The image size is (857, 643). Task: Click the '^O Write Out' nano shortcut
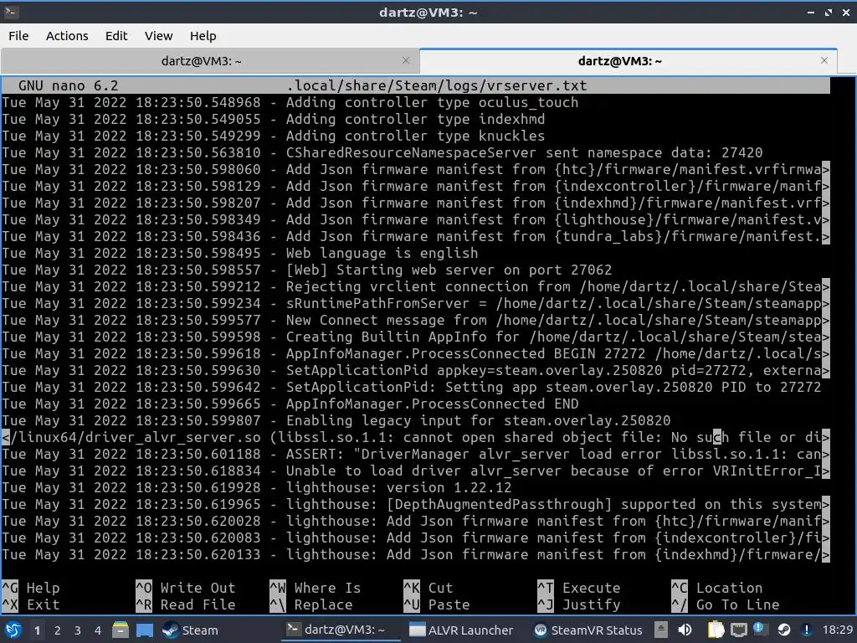(x=185, y=588)
